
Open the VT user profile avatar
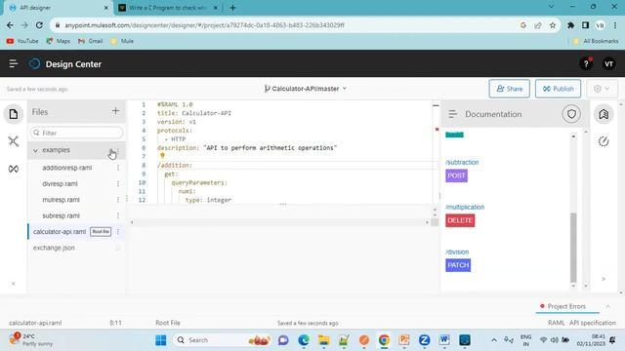(x=608, y=63)
